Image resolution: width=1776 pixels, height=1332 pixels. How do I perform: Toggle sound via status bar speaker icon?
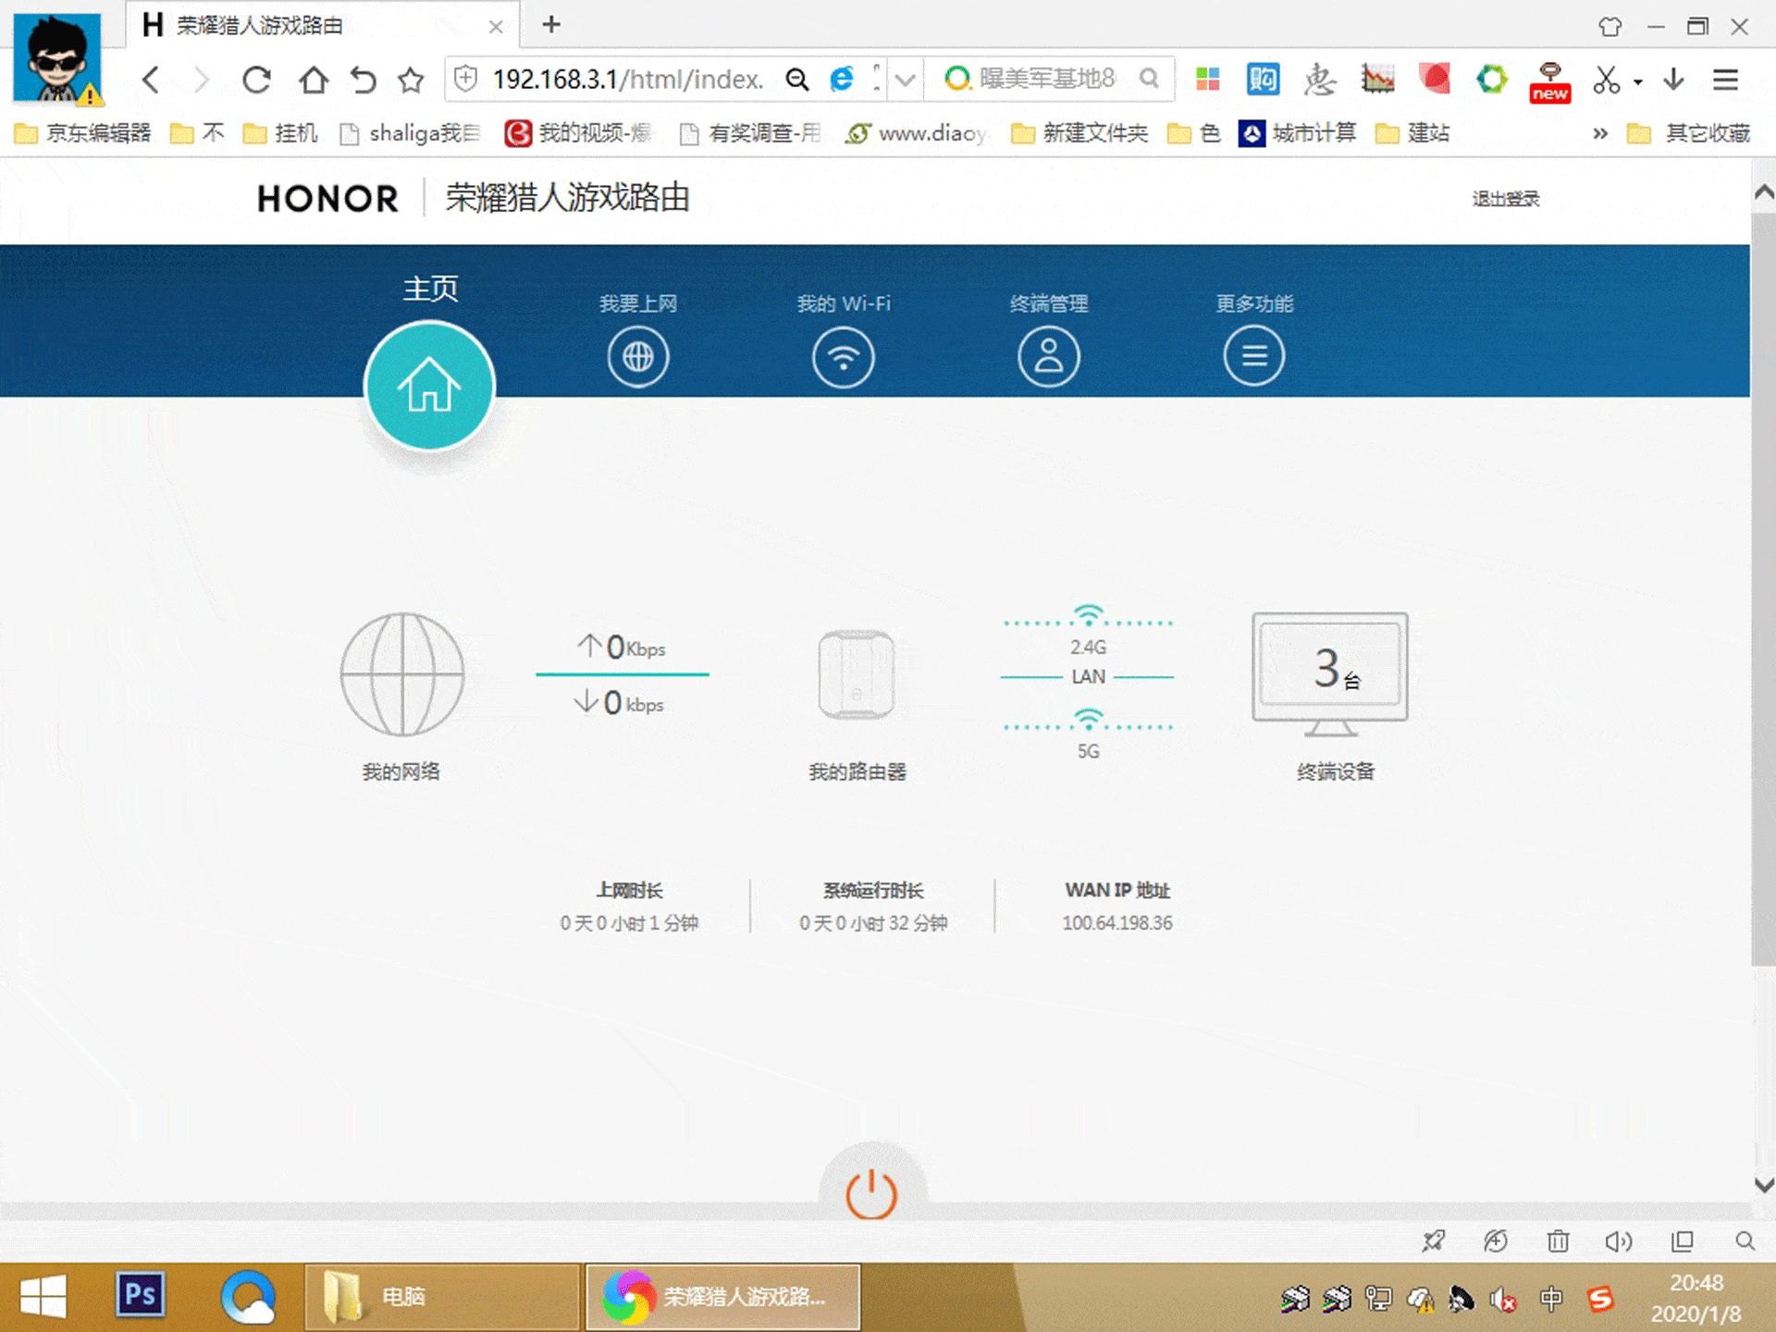tap(1619, 1241)
